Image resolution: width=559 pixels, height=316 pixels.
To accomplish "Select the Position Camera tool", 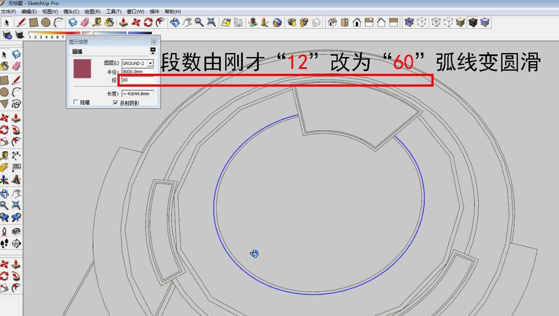I will pyautogui.click(x=4, y=232).
